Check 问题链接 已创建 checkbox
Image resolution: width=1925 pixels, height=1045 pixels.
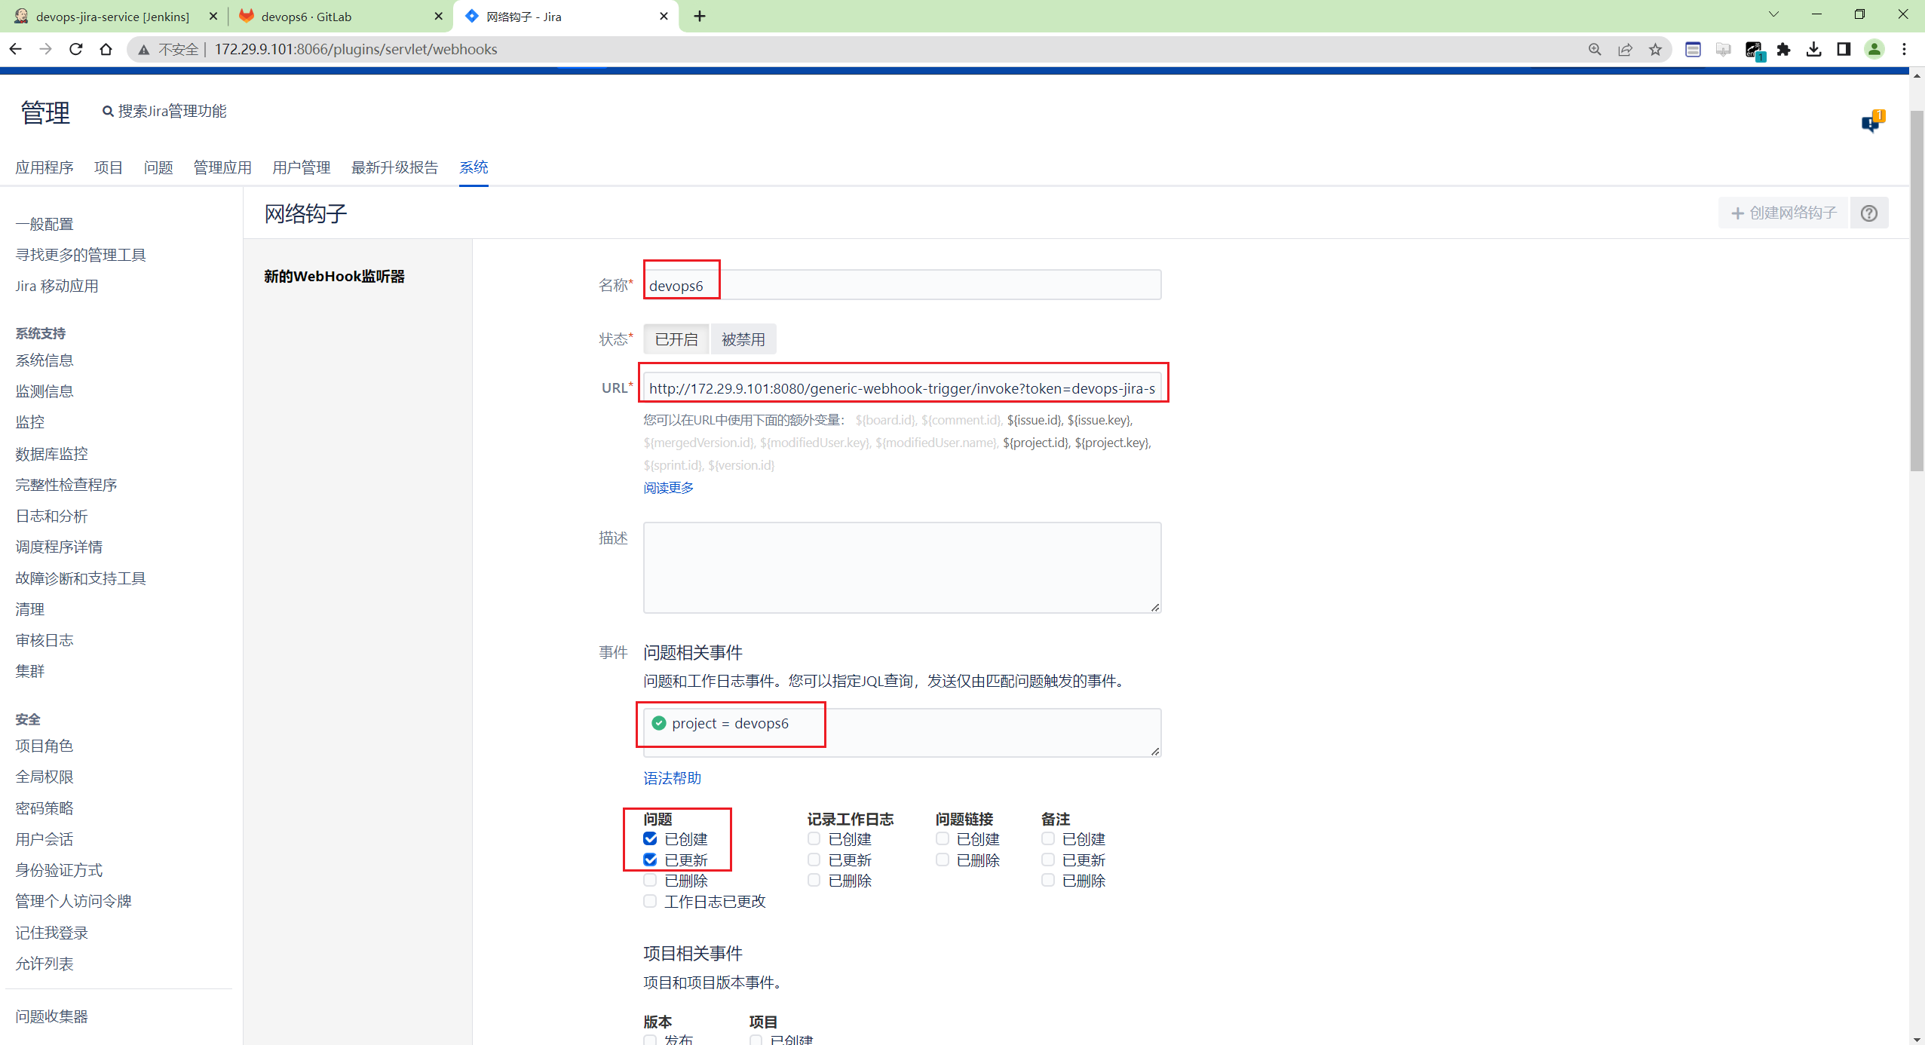point(942,838)
